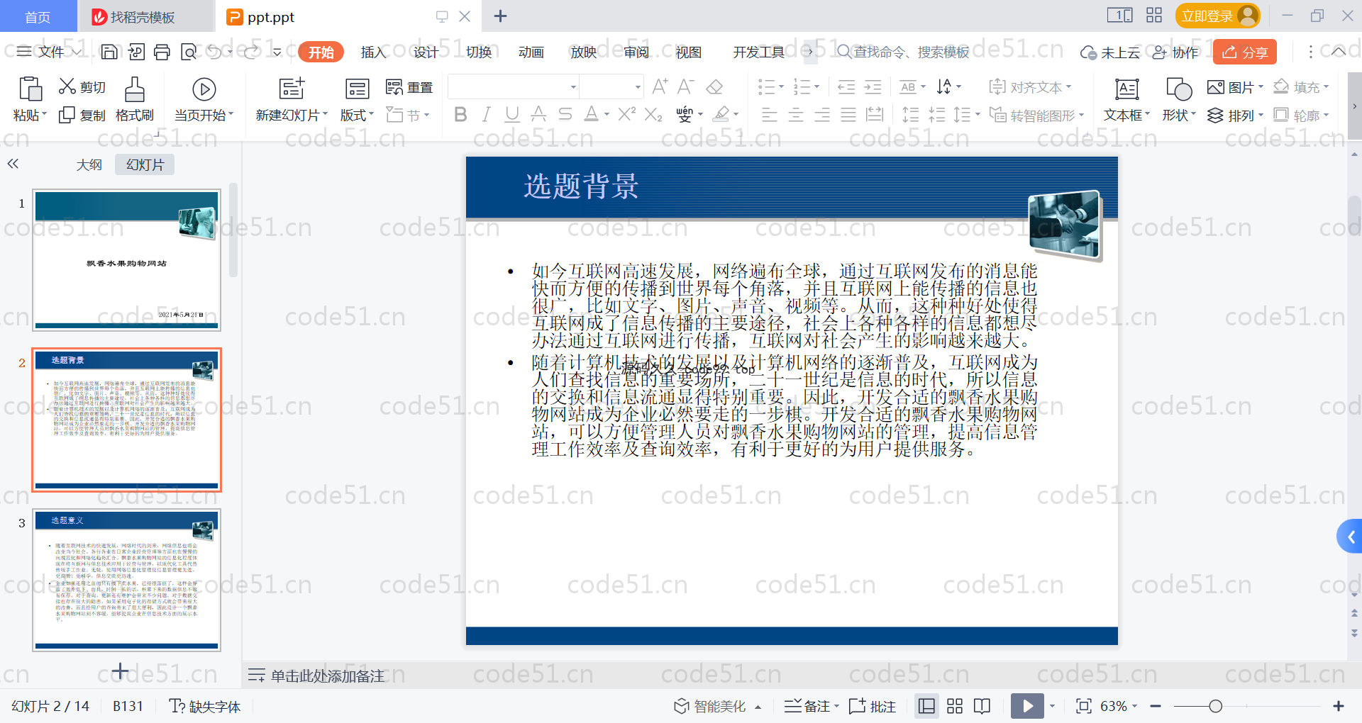Click the Paste clipboard icon

[x=30, y=89]
